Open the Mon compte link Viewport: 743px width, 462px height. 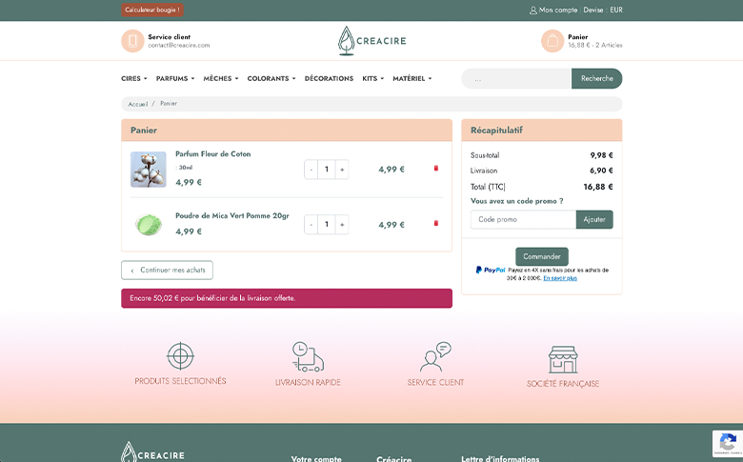coord(557,10)
